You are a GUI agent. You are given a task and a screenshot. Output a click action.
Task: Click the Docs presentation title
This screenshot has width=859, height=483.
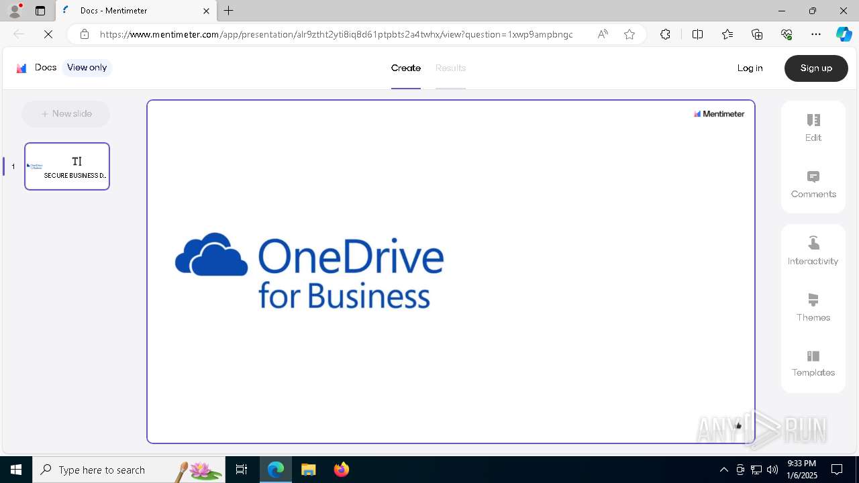[x=46, y=67]
